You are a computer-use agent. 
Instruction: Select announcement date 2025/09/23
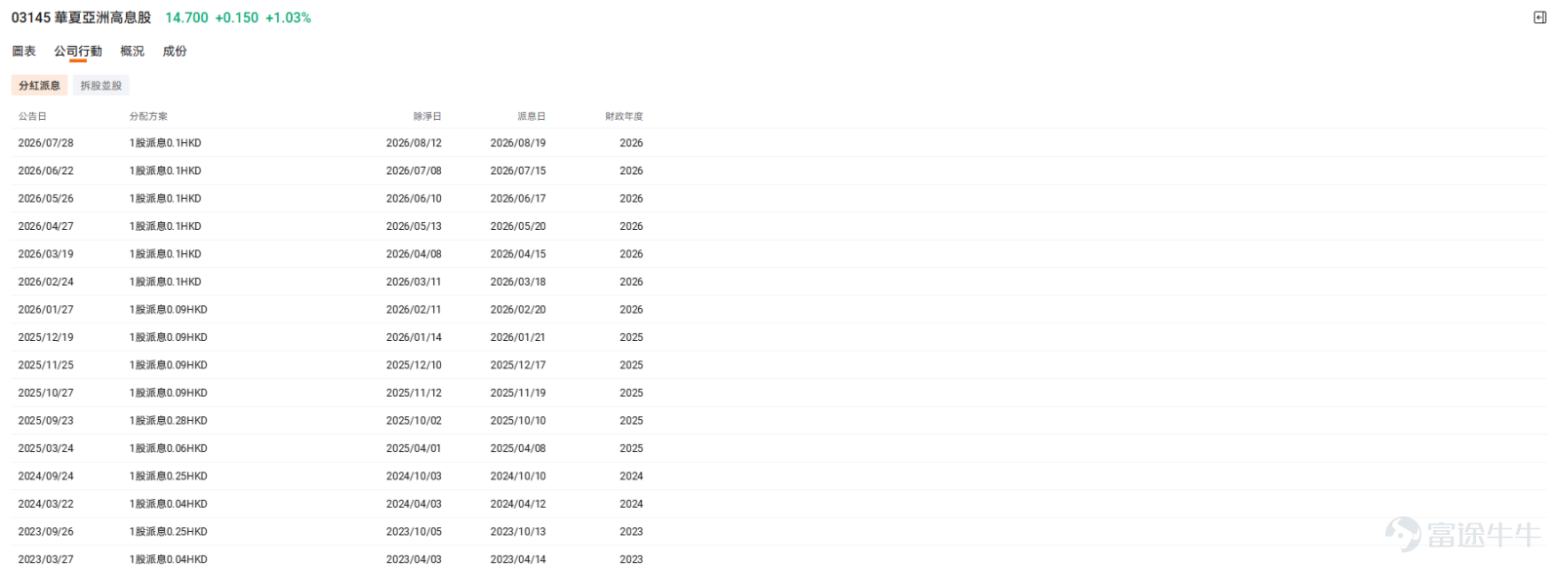[46, 421]
